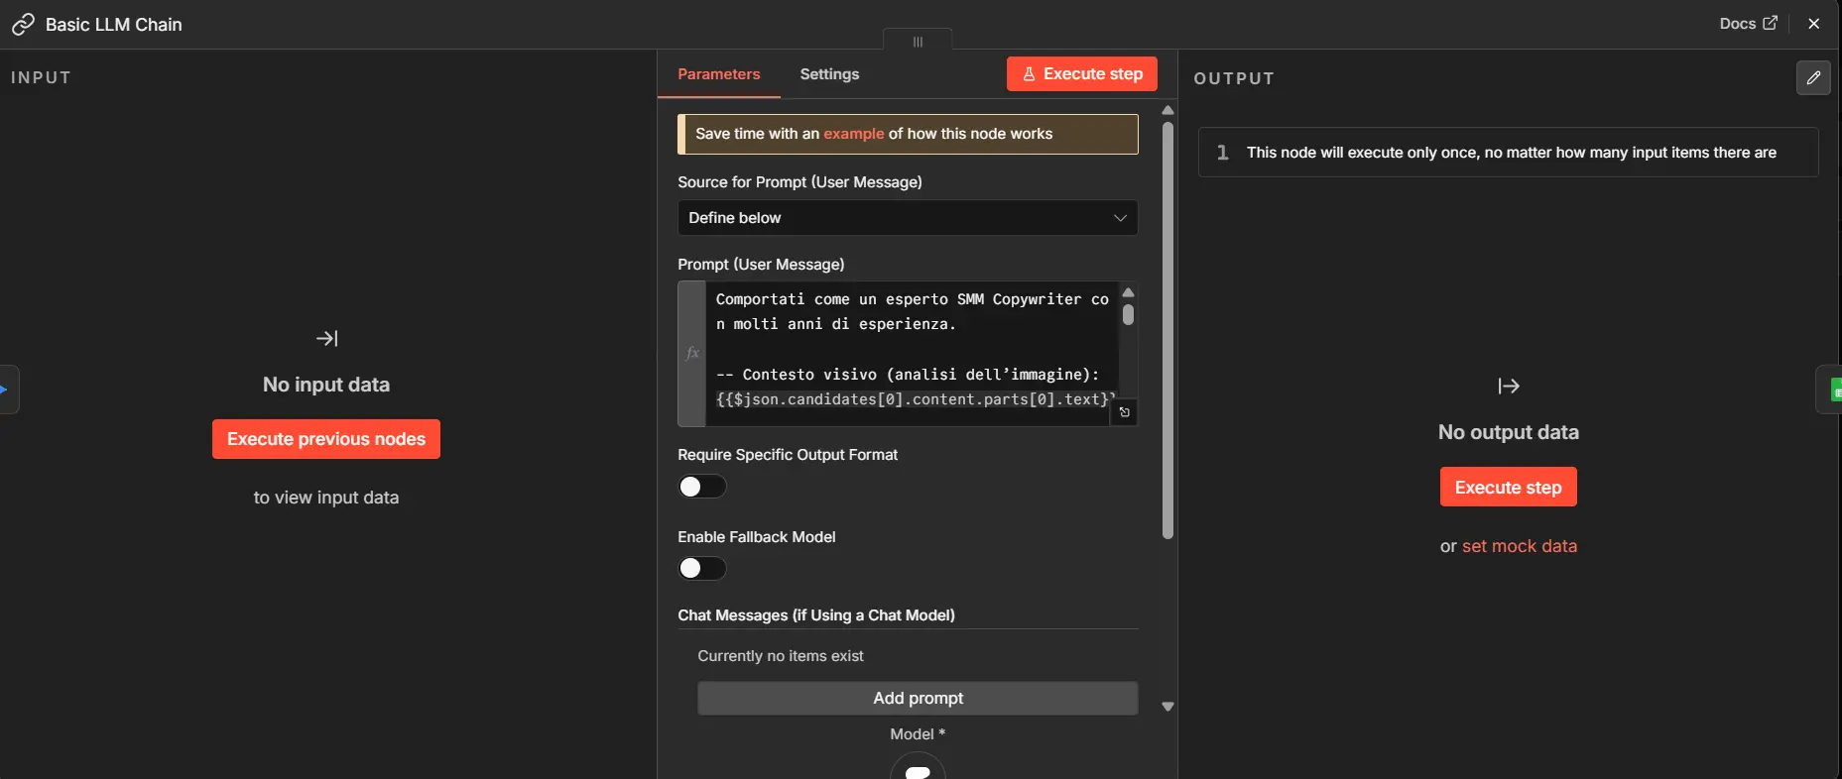Open the pencil edit output icon
Viewport: 1842px width, 779px height.
click(x=1813, y=77)
